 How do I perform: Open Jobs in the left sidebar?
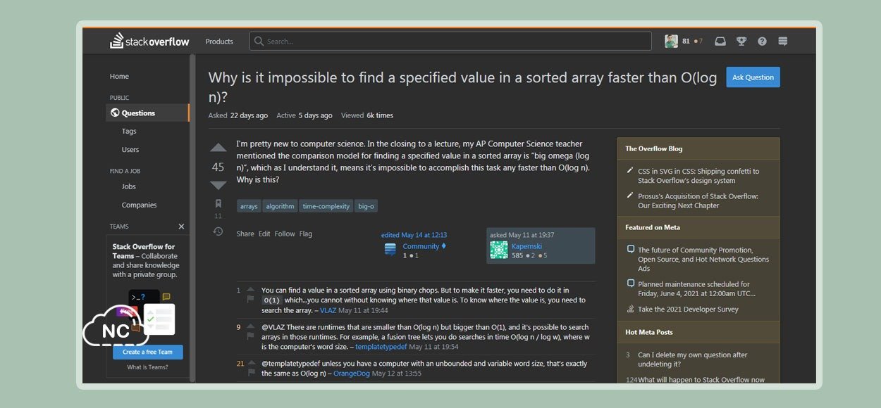(x=128, y=186)
